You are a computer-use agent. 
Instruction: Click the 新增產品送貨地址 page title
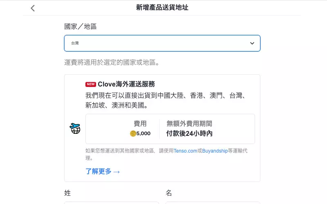[162, 7]
